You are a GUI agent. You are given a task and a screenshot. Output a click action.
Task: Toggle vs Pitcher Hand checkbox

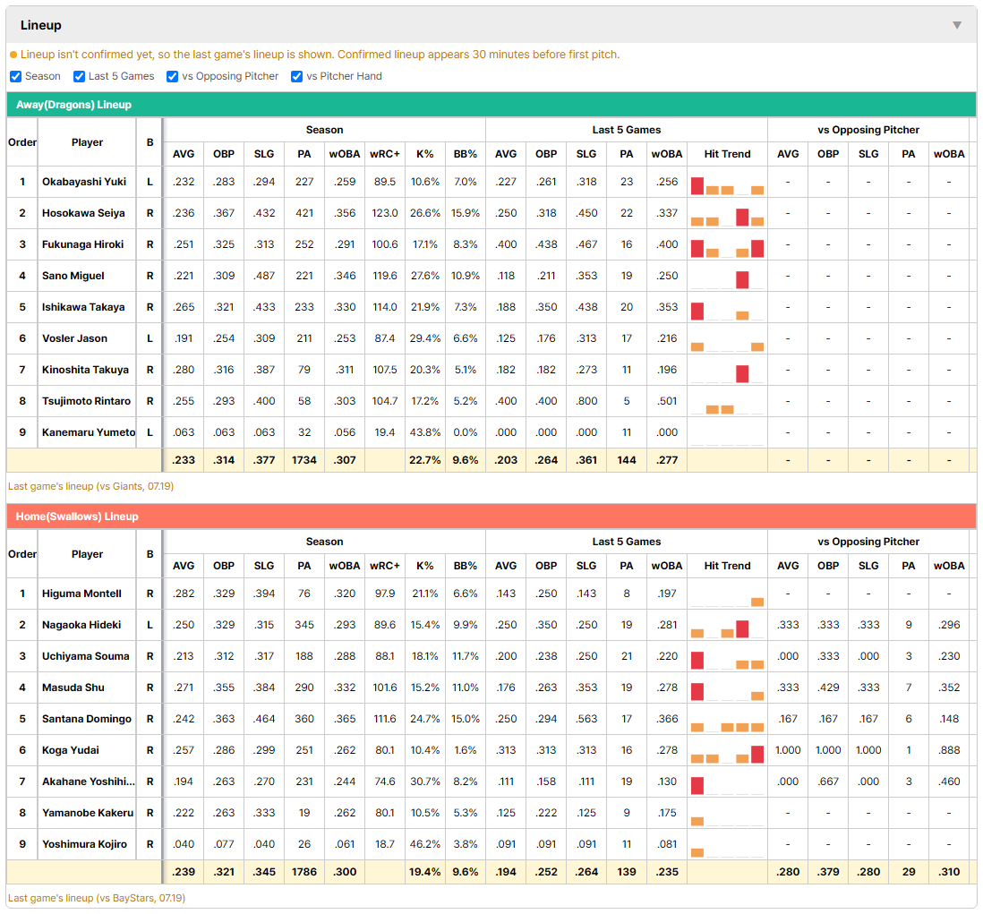296,76
